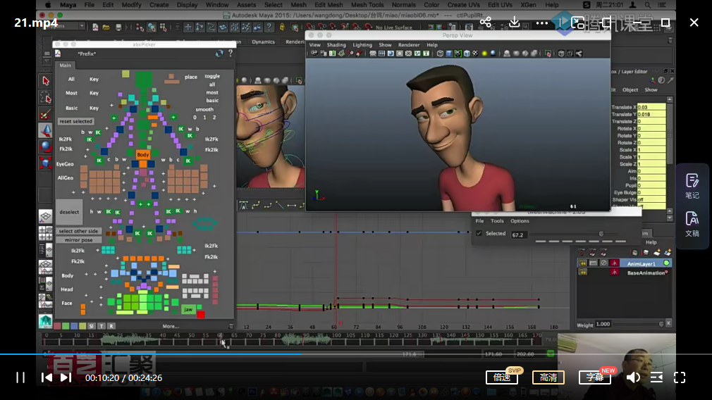Screen dimensions: 712x400
Task: Edit the layer Weight value field
Action: click(x=603, y=324)
